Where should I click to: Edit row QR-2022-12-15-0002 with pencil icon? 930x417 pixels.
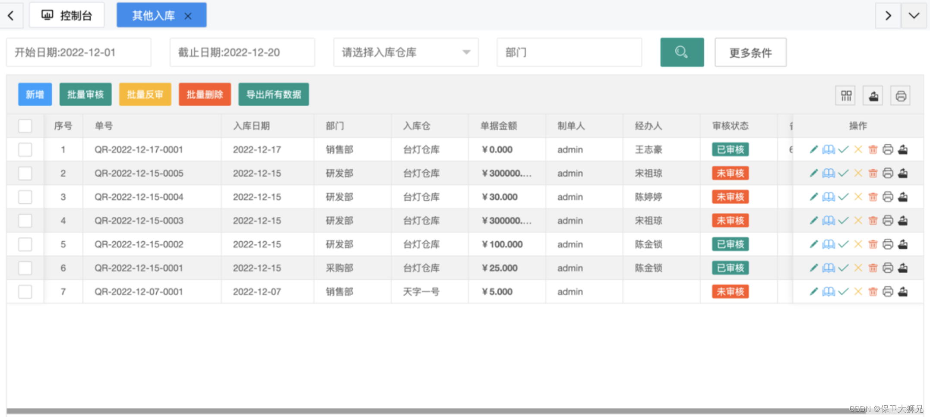click(813, 244)
